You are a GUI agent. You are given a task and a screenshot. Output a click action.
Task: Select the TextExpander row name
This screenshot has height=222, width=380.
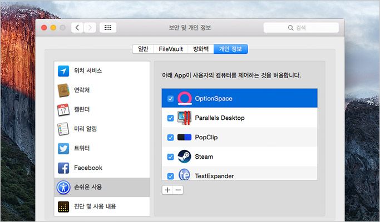(x=214, y=176)
